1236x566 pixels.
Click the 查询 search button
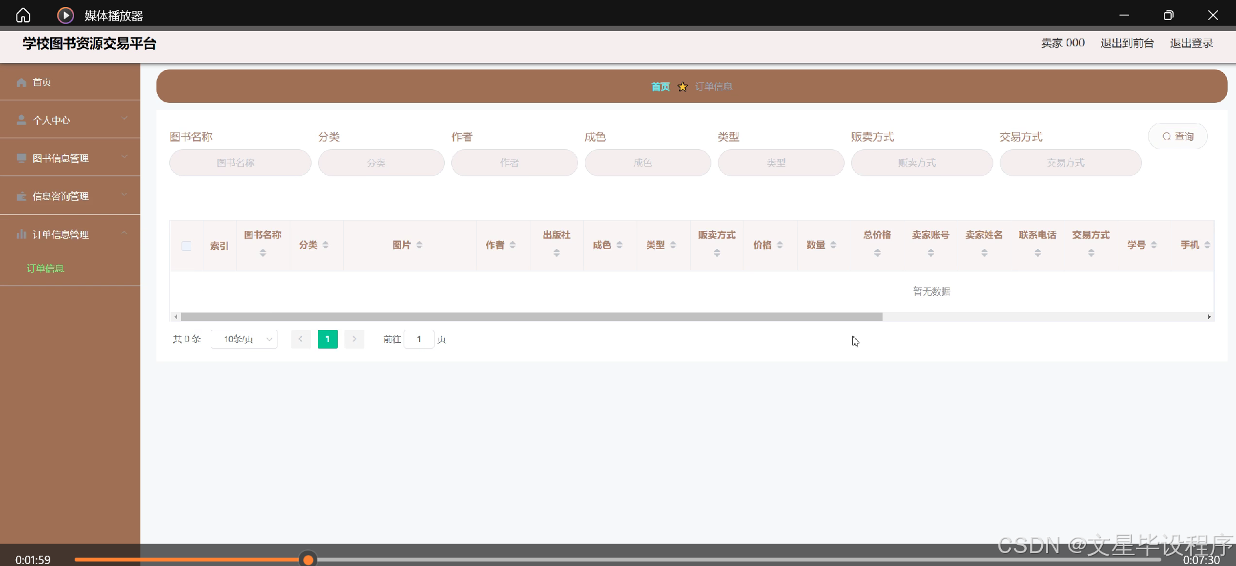point(1177,136)
